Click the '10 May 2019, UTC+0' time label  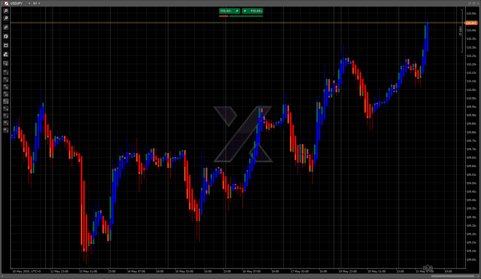(x=26, y=271)
